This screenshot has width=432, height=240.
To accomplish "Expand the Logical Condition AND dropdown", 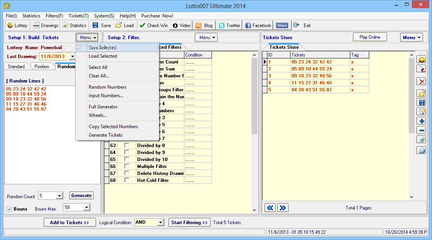I will (161, 222).
